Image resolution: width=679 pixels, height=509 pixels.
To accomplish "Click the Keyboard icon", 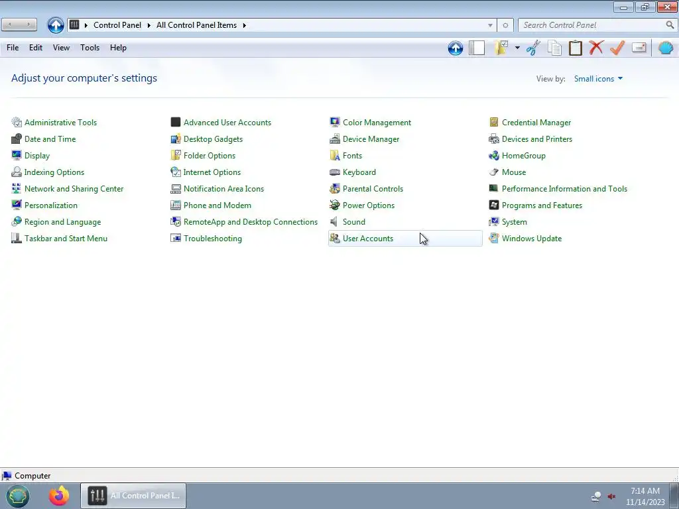I will coord(335,172).
